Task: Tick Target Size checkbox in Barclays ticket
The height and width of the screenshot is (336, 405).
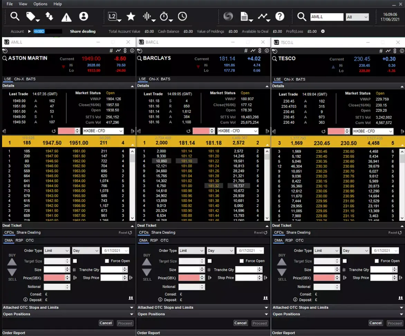Action: pos(210,261)
